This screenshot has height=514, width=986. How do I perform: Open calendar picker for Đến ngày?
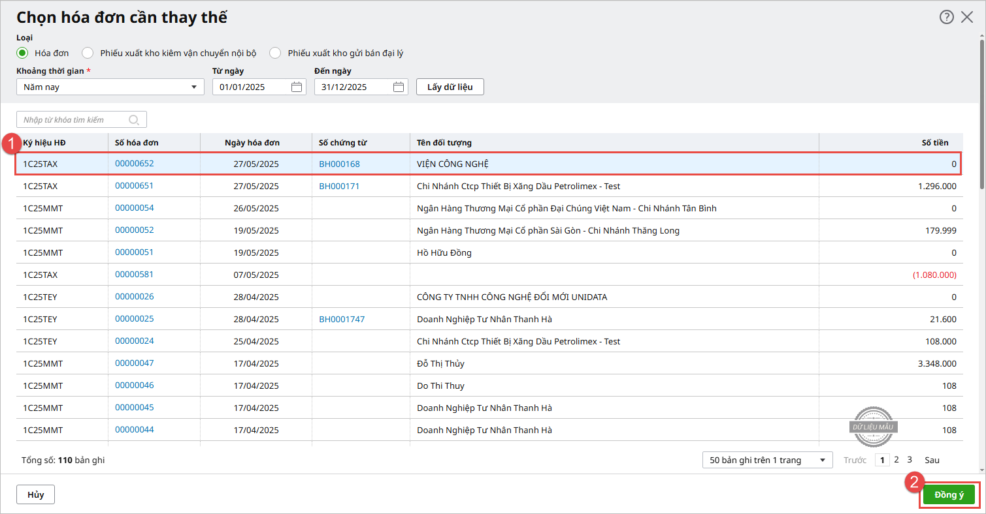[399, 87]
